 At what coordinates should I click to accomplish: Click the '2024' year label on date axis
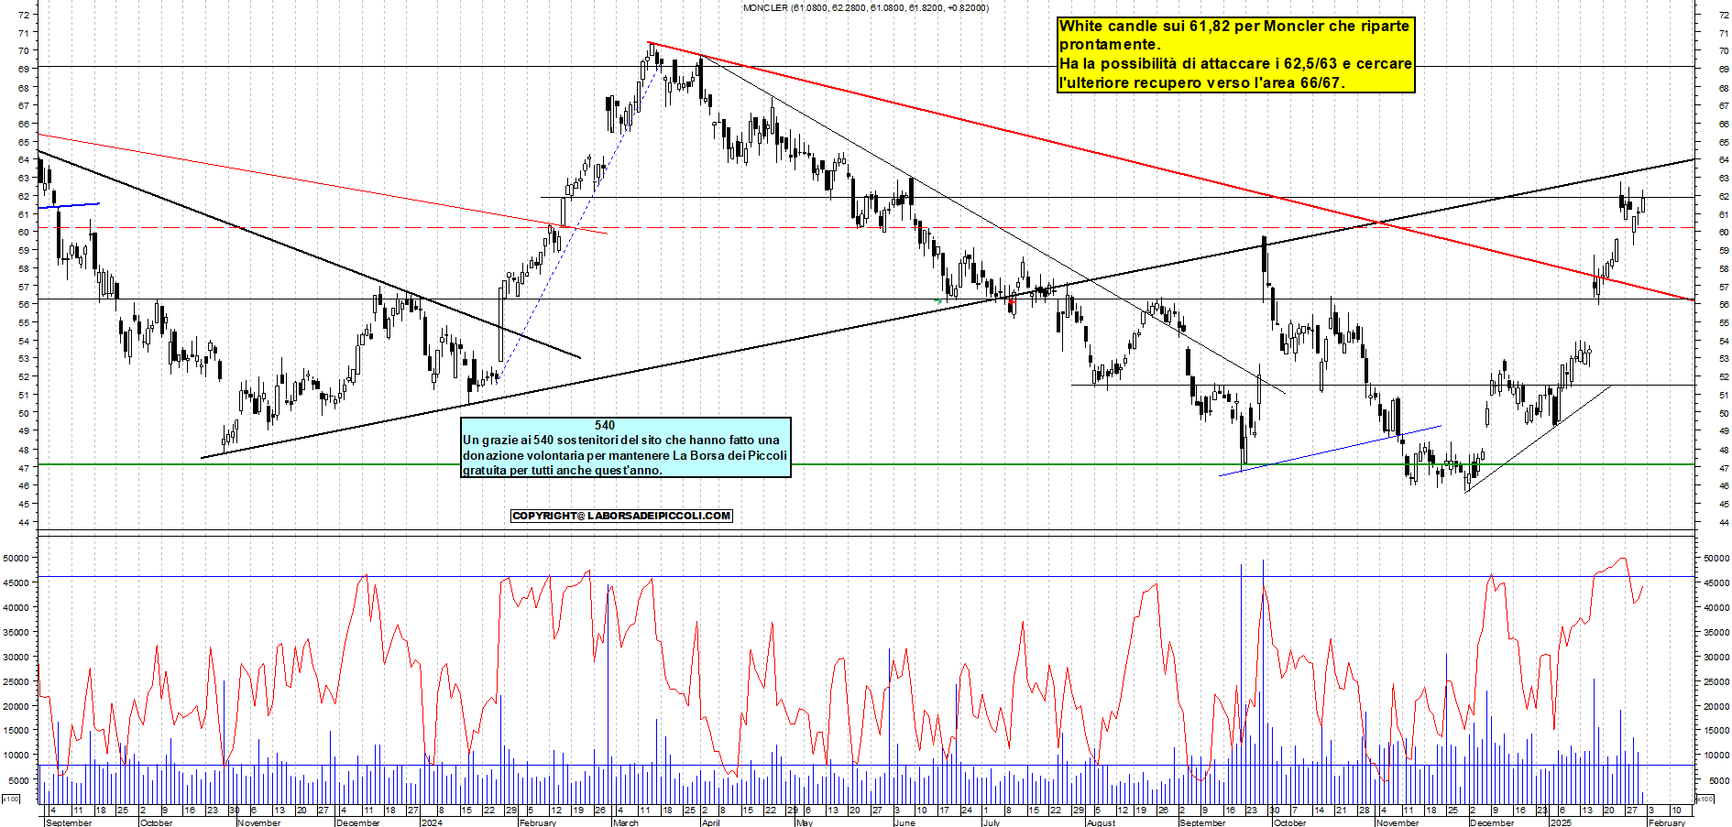click(431, 822)
